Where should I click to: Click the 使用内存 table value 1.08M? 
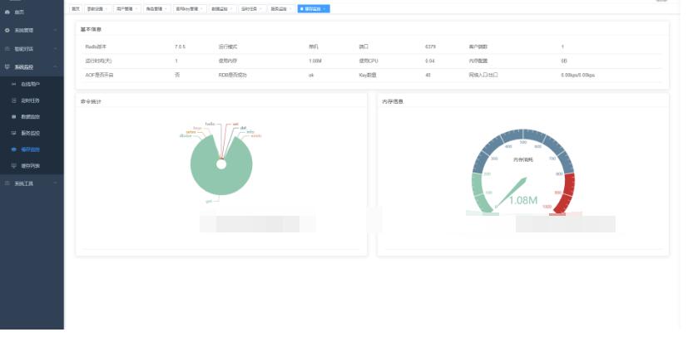315,61
